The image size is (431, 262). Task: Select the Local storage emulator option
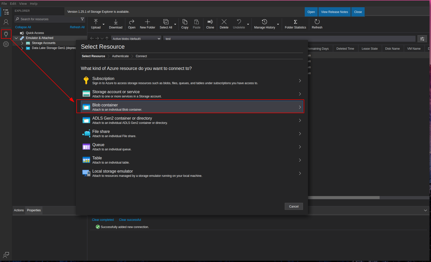point(192,173)
